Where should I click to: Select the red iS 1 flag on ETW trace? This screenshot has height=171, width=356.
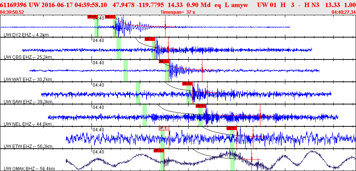[231, 128]
